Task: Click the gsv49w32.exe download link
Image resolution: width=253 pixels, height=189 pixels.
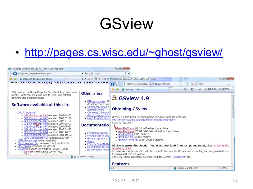Action: coord(126,128)
